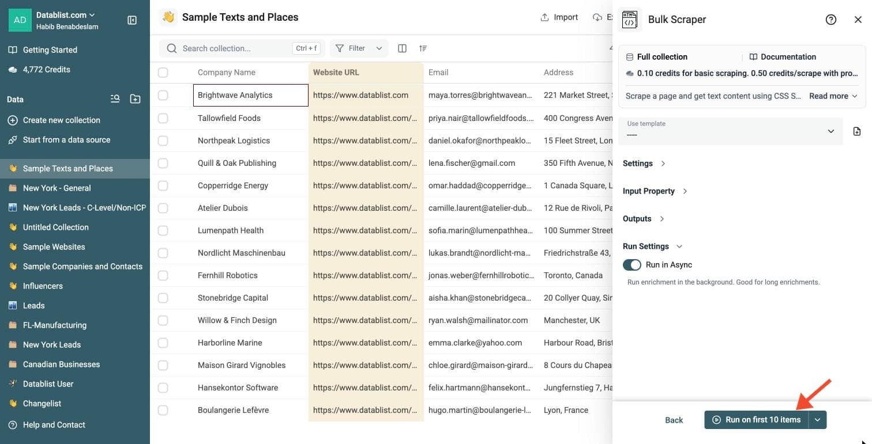Click the Help and Contact question icon

[x=13, y=425]
